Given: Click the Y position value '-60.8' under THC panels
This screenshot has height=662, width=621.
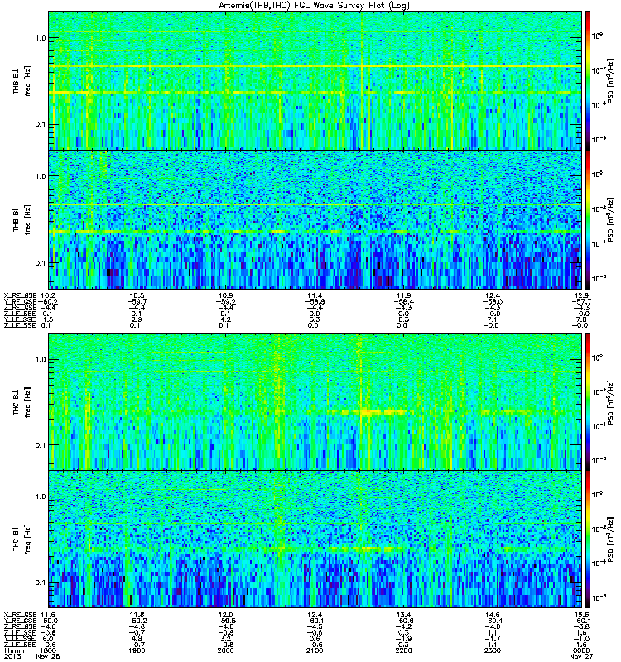Looking at the screenshot, I should [403, 621].
